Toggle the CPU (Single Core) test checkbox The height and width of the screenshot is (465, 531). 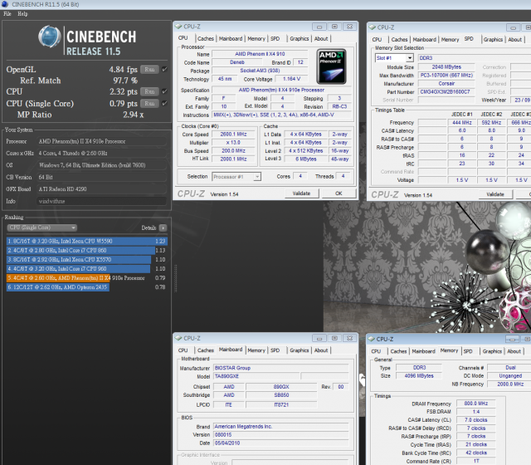[164, 103]
